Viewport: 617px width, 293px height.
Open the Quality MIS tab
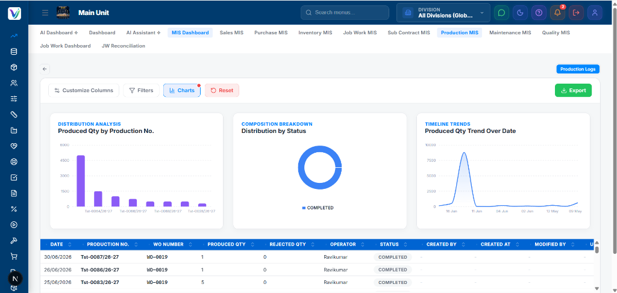point(556,32)
